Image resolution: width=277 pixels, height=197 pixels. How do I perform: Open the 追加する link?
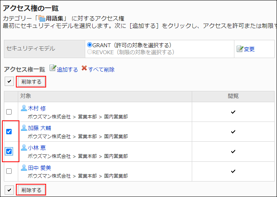[x=67, y=70]
